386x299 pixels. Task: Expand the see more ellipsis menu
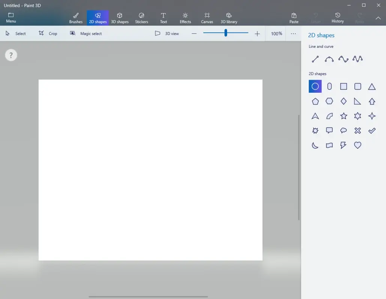[293, 33]
